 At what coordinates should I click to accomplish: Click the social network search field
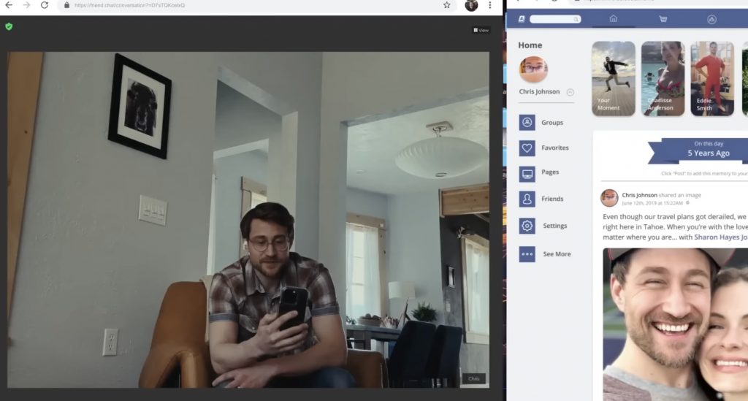[x=554, y=19]
